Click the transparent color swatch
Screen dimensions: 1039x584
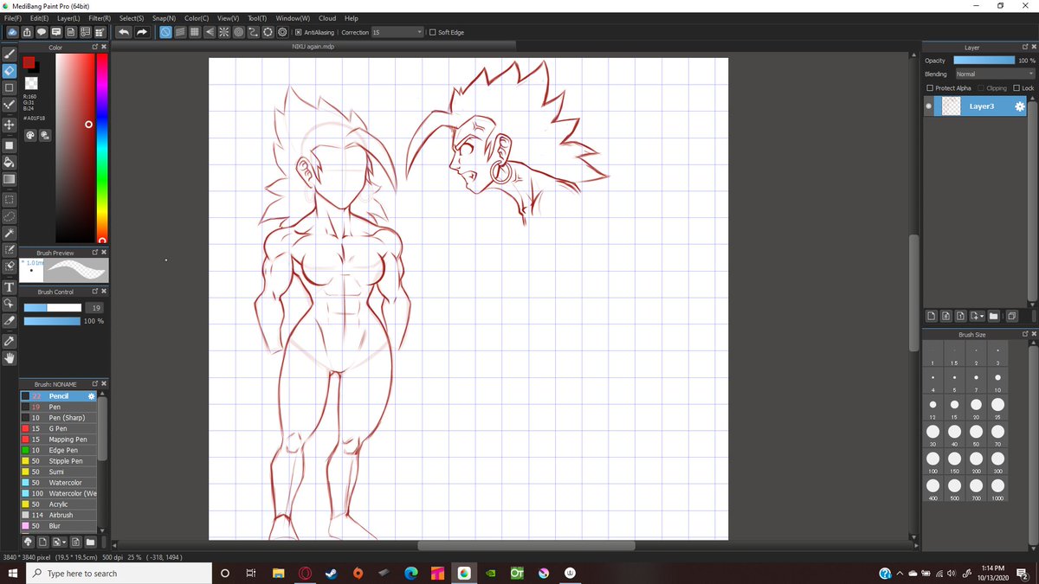pyautogui.click(x=31, y=82)
